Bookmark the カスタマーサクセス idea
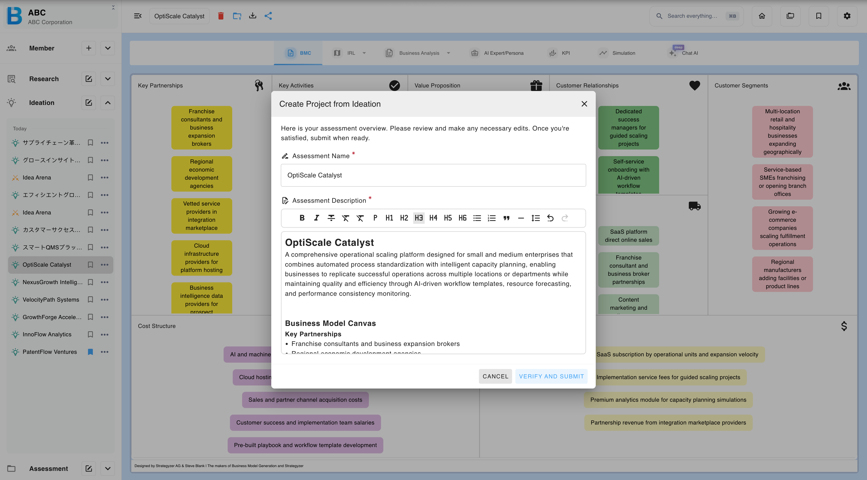The height and width of the screenshot is (480, 867). point(90,230)
